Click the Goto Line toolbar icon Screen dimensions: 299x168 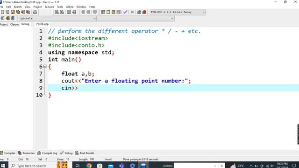click(74, 12)
